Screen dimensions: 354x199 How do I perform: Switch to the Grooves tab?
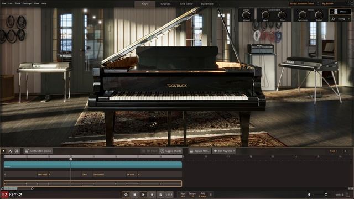point(165,4)
